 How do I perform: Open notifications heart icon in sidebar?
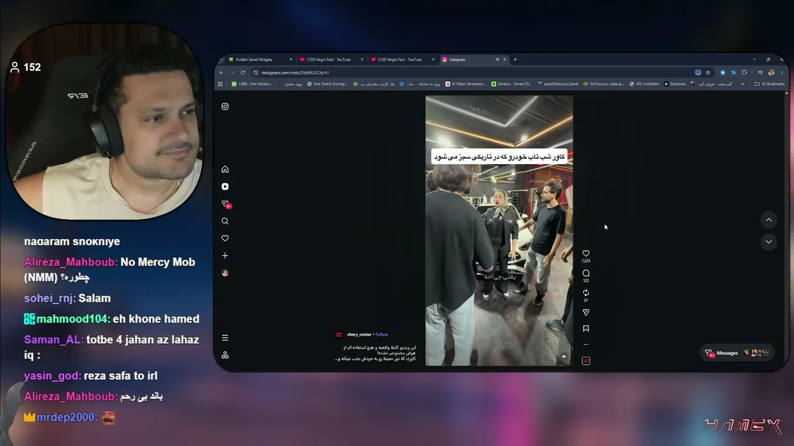(225, 238)
